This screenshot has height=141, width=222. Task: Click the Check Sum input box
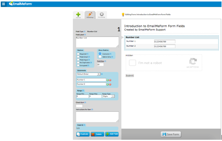79,106
